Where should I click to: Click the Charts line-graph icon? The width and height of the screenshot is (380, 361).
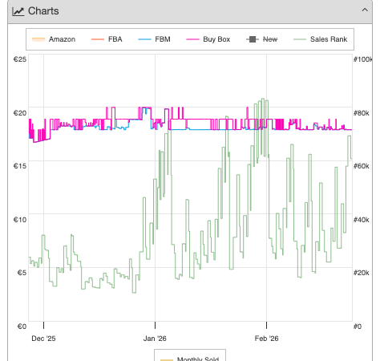tap(18, 11)
